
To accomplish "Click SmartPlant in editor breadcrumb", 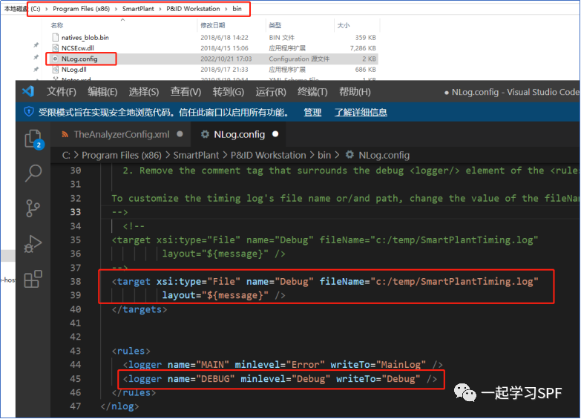I will click(196, 155).
